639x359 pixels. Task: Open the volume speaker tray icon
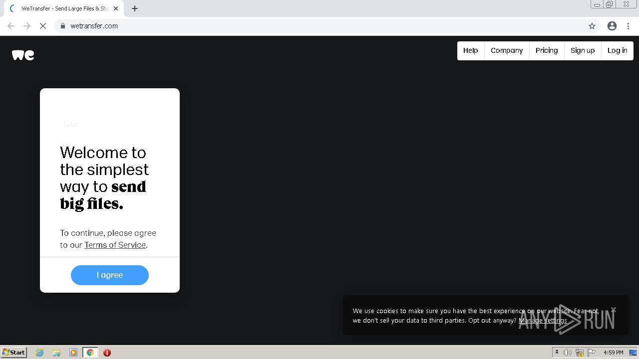(x=568, y=353)
